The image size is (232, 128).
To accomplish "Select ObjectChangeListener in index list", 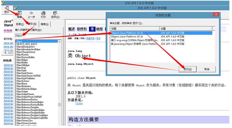I will (26, 52).
